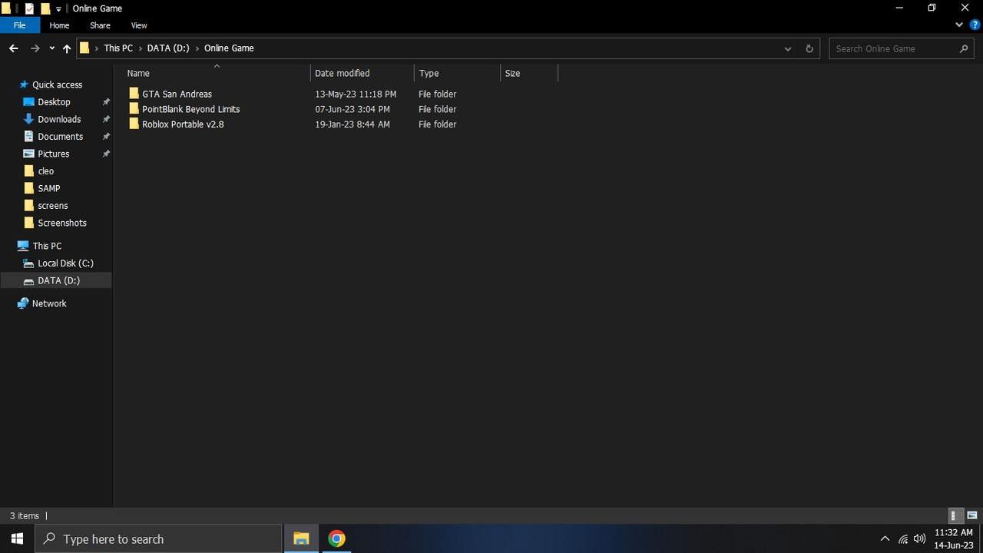Viewport: 983px width, 553px height.
Task: Refresh the Online Game folder view
Action: 809,48
